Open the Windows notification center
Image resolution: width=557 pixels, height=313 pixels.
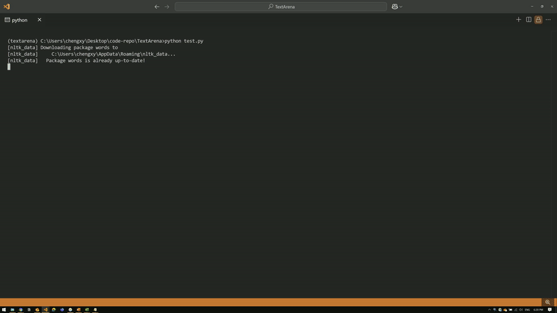(x=549, y=310)
